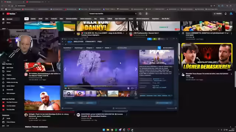Expand the Kategorien dropdown in Steam store
This screenshot has width=236, height=132.
90,48
